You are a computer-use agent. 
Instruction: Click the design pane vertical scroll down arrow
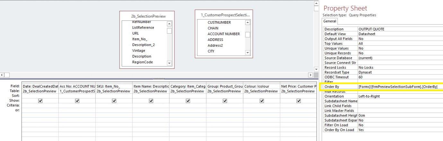point(316,69)
